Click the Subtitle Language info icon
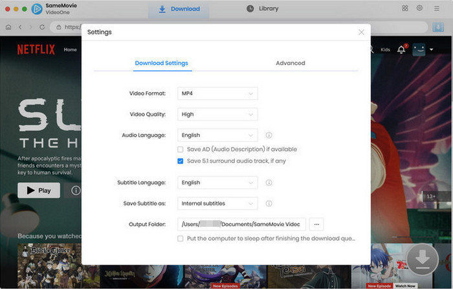453x289 pixels. pos(269,183)
